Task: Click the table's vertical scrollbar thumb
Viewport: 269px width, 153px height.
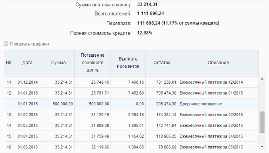Action: coord(262,122)
